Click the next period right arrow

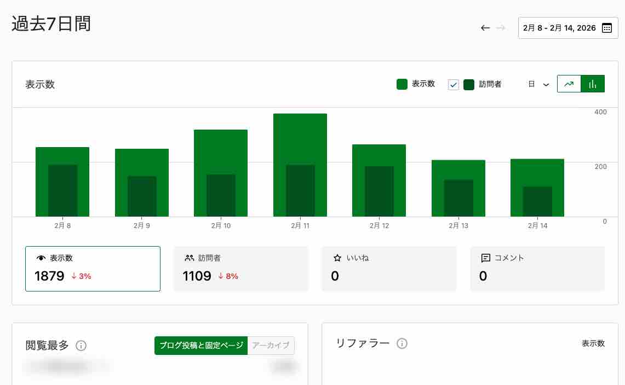pos(501,28)
